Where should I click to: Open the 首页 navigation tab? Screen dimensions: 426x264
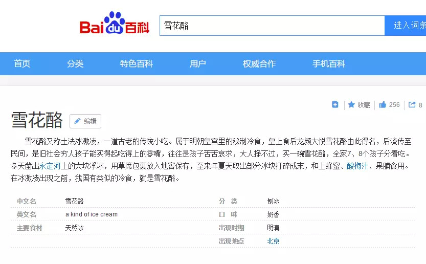pyautogui.click(x=22, y=64)
